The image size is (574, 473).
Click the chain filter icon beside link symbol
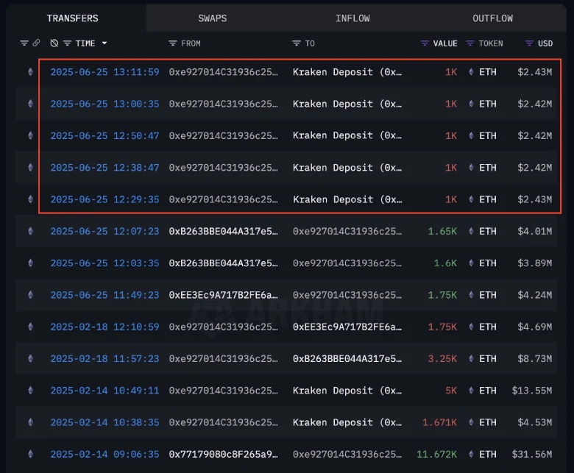[24, 43]
